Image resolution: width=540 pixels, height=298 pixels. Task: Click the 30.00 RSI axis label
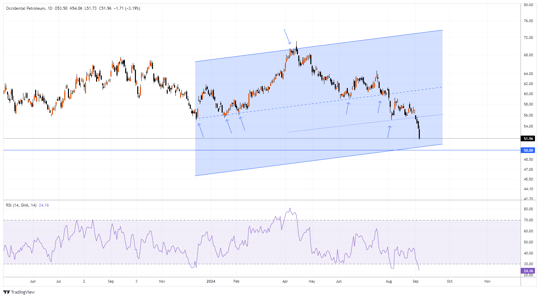528,264
